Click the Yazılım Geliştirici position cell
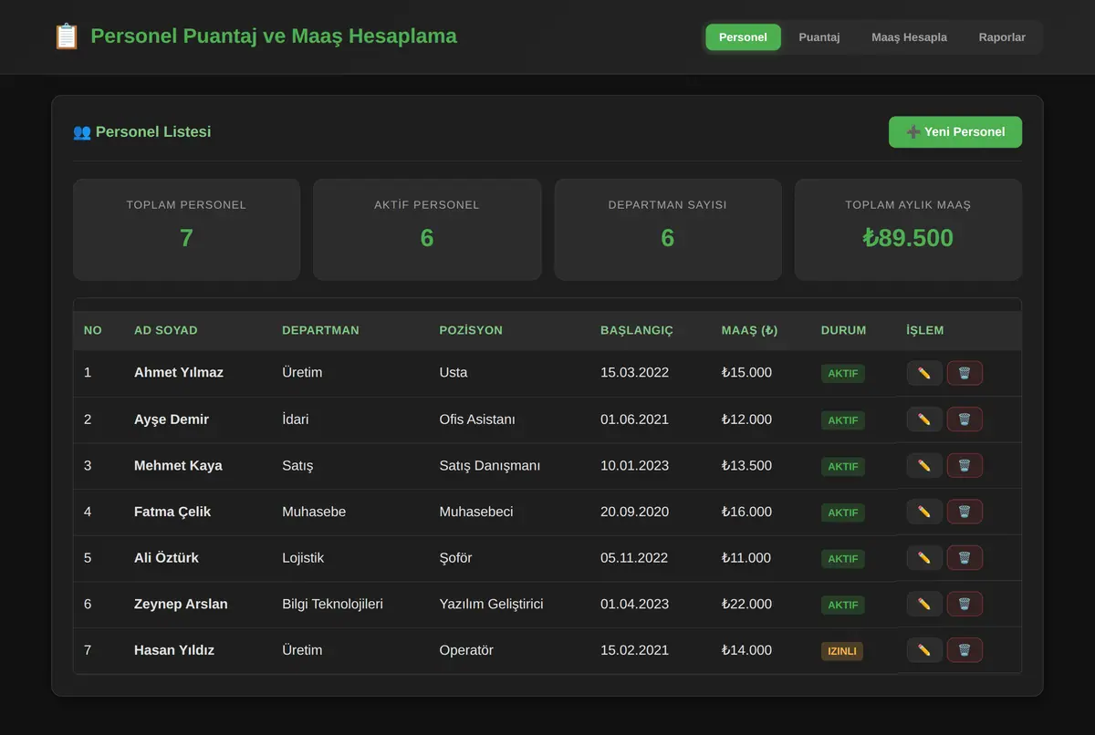The width and height of the screenshot is (1095, 735). (x=491, y=604)
